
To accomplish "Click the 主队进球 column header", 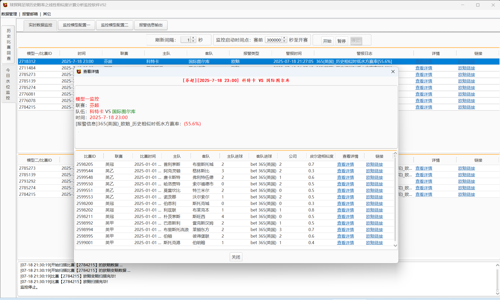I will click(235, 156).
